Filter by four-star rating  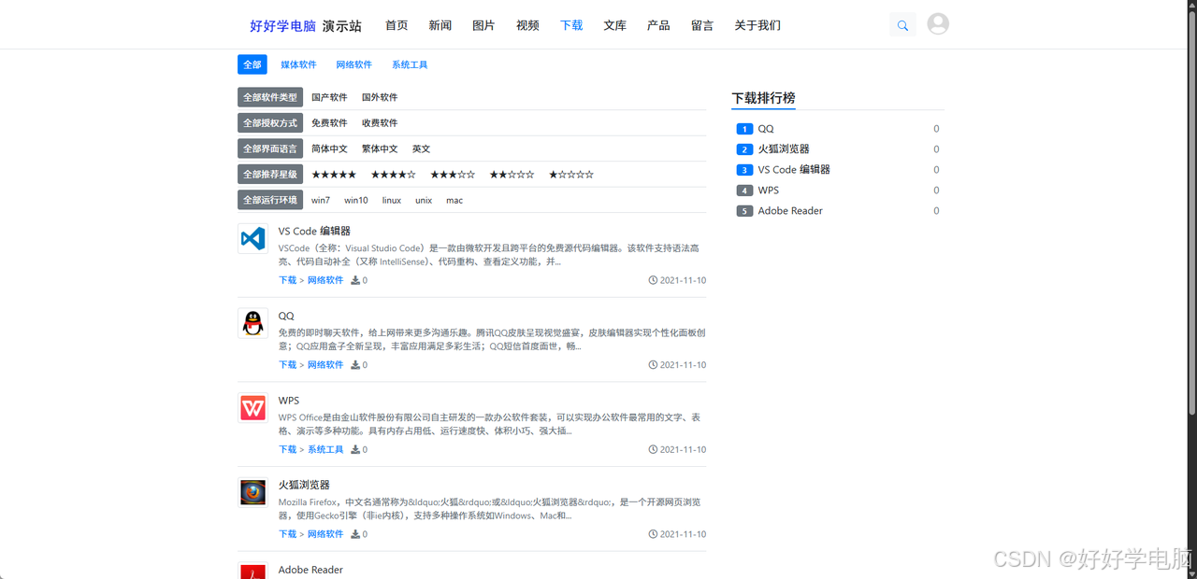[393, 175]
